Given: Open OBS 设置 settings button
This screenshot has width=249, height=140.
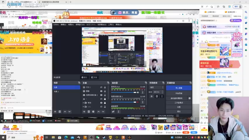Looking at the screenshot, I should (179, 107).
